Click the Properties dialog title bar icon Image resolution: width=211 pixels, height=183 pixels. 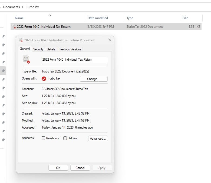click(21, 40)
